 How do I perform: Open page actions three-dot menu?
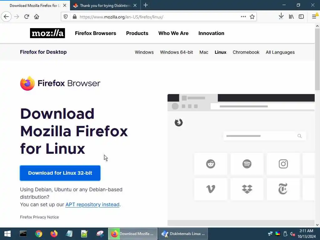coord(243,17)
